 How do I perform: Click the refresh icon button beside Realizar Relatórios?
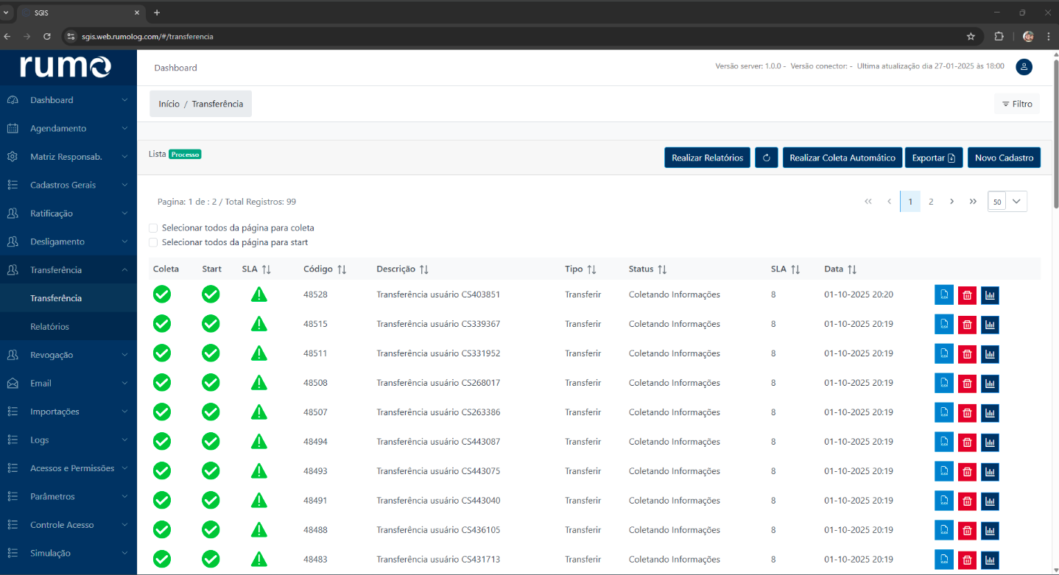pos(766,158)
